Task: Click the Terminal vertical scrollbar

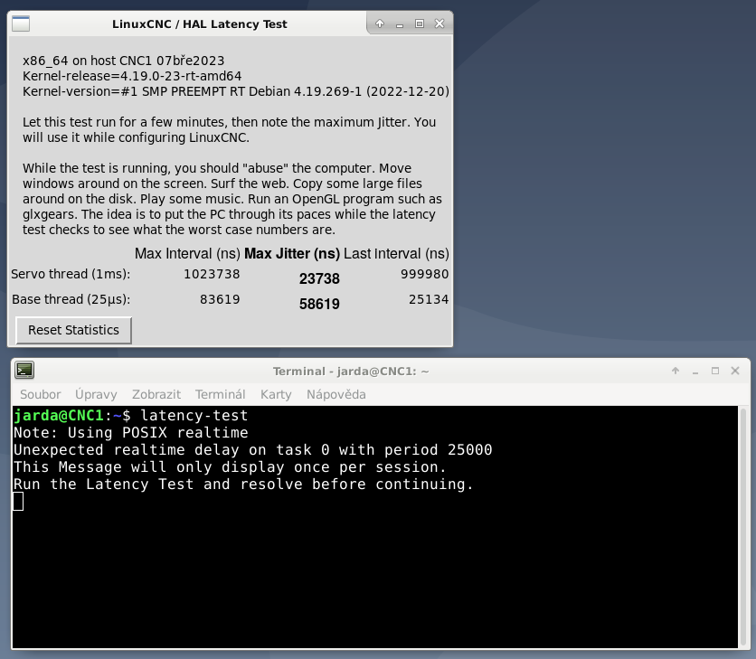Action: pos(743,527)
